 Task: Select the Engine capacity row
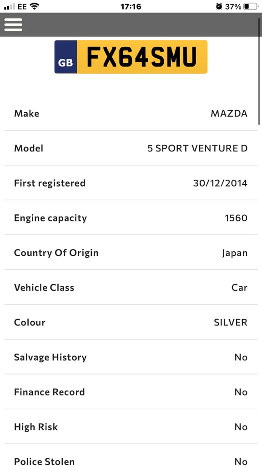(x=131, y=218)
